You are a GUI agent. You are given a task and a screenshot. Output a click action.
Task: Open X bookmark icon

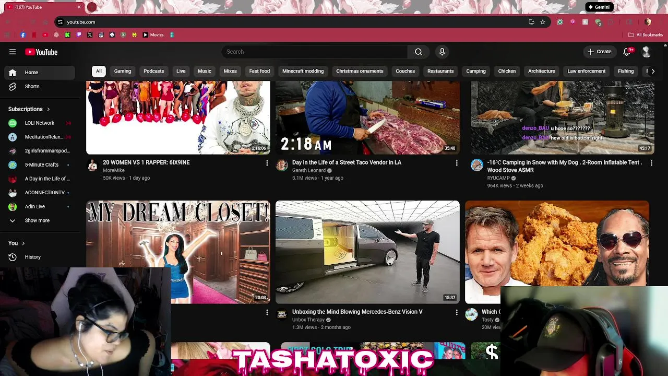pyautogui.click(x=90, y=35)
